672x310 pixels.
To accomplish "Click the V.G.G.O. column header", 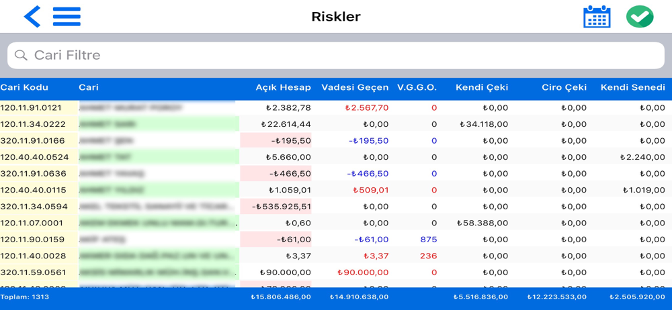I will (x=417, y=87).
